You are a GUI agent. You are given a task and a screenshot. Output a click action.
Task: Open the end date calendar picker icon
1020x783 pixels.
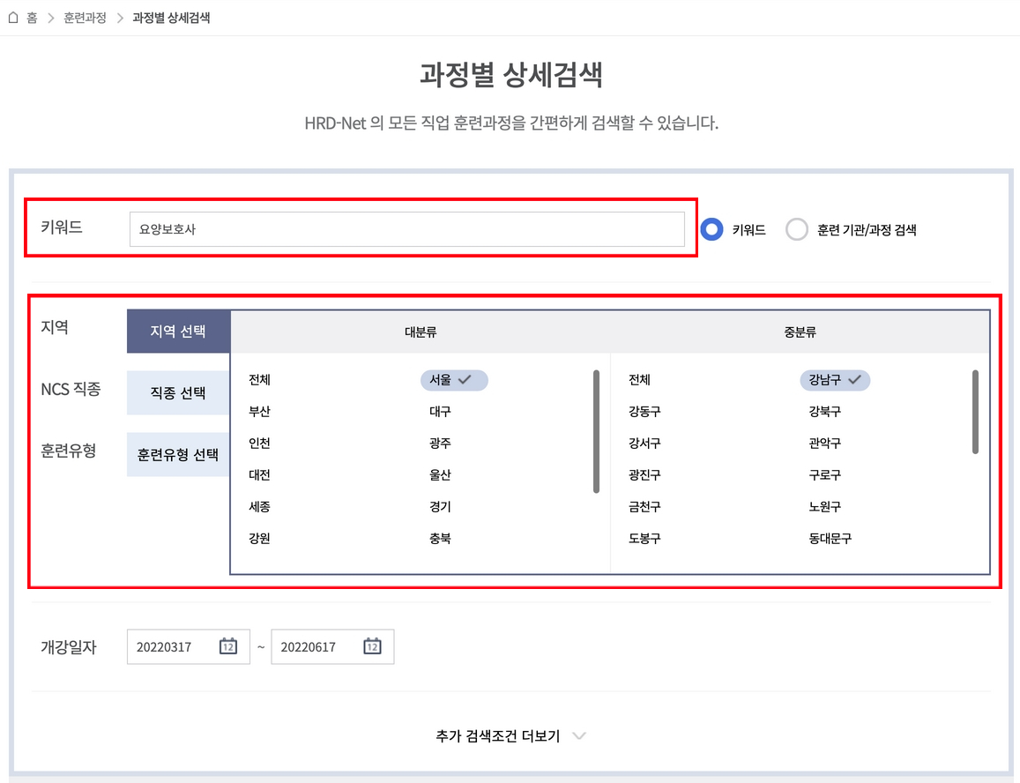(372, 646)
